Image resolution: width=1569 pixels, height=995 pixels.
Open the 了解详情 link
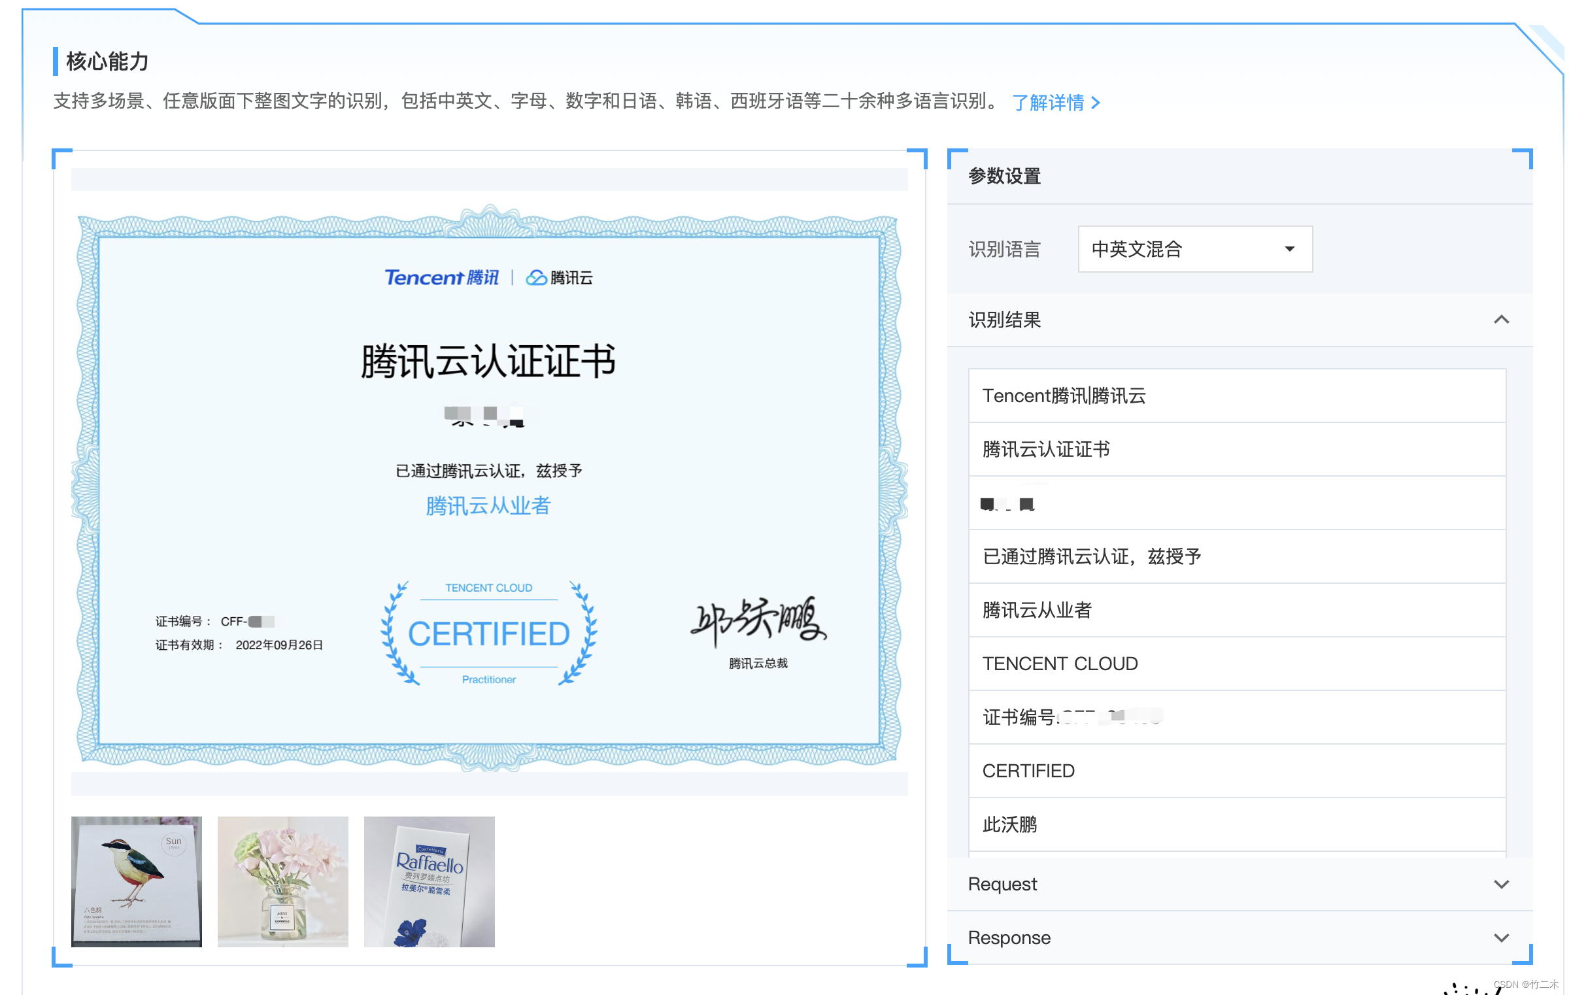click(1055, 103)
